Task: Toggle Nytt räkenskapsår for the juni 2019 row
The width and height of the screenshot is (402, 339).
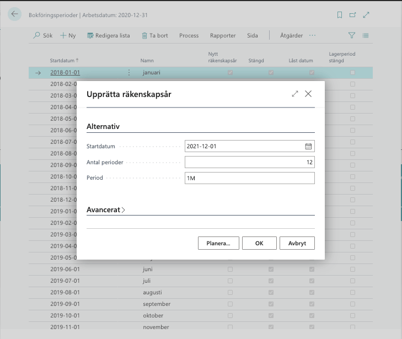Action: [231, 270]
